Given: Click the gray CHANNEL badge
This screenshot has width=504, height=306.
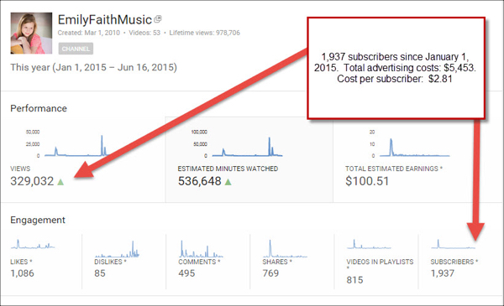Looking at the screenshot, I should 76,49.
